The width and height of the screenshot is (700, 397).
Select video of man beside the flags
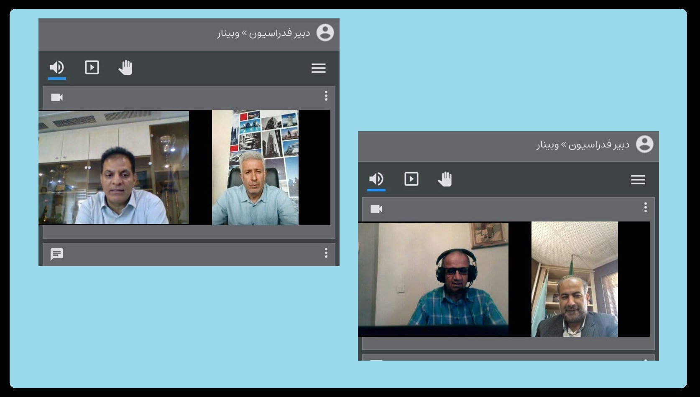click(575, 279)
